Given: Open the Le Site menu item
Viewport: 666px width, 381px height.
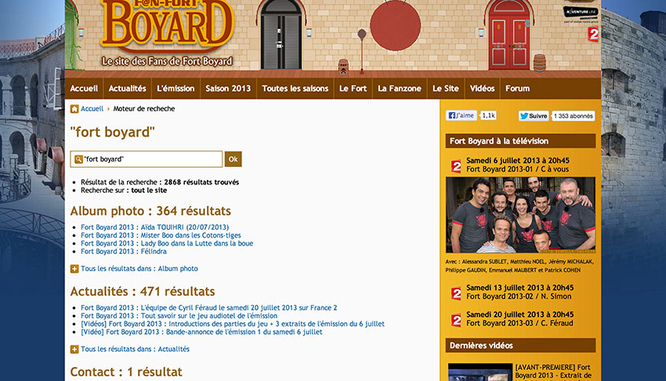Looking at the screenshot, I should 446,89.
